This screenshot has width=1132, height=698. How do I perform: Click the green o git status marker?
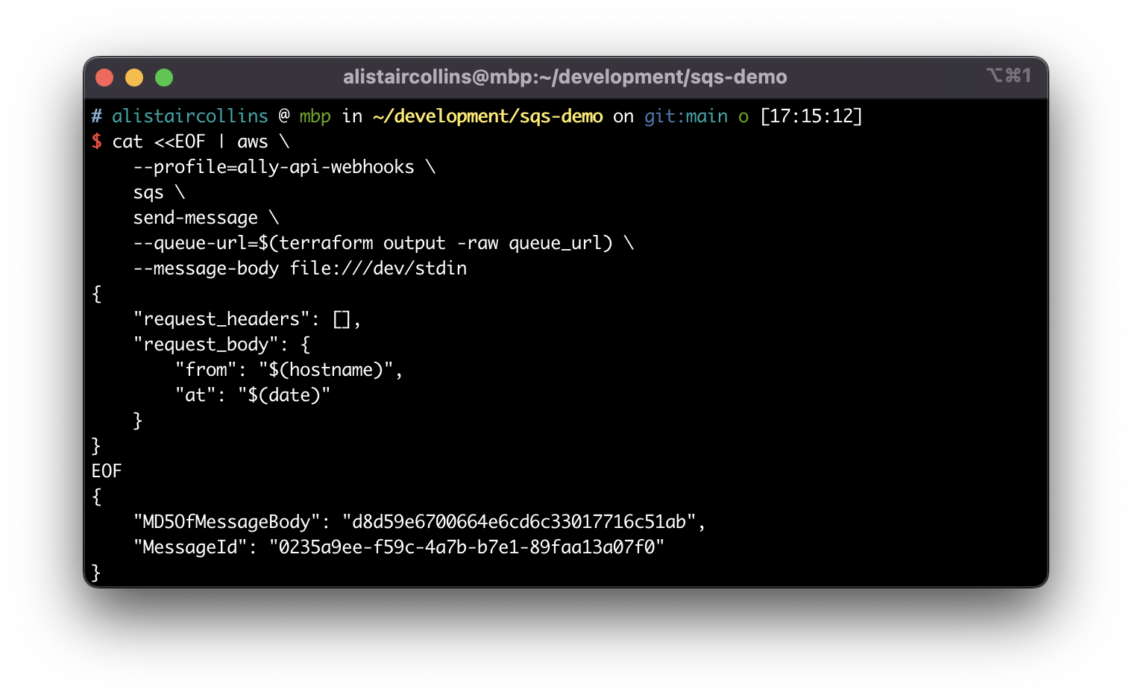[743, 117]
